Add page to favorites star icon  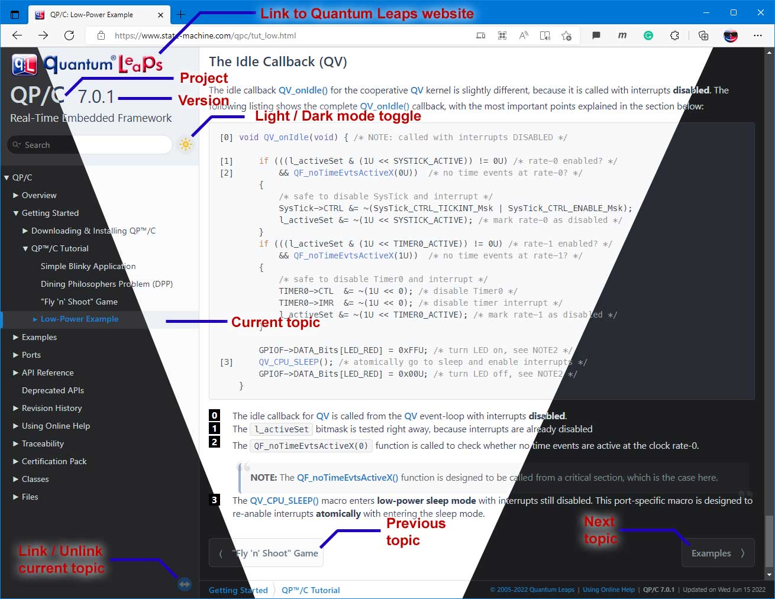566,35
